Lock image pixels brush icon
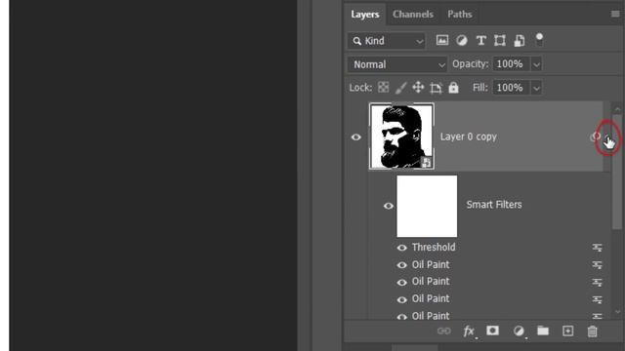The height and width of the screenshot is (351, 625). tap(400, 88)
